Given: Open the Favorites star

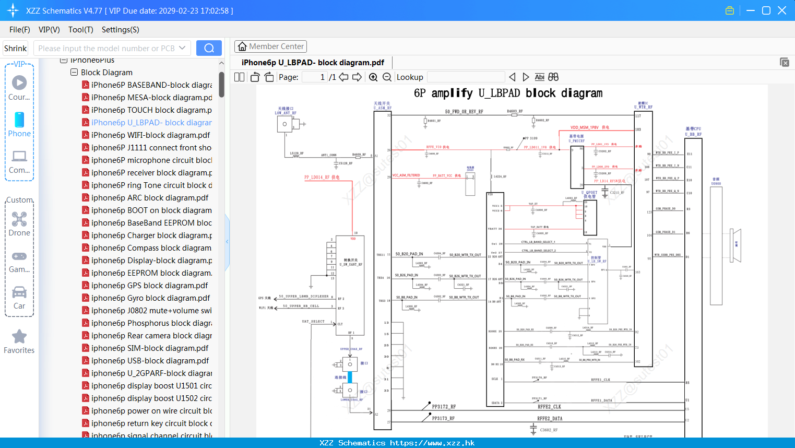Looking at the screenshot, I should [x=19, y=341].
